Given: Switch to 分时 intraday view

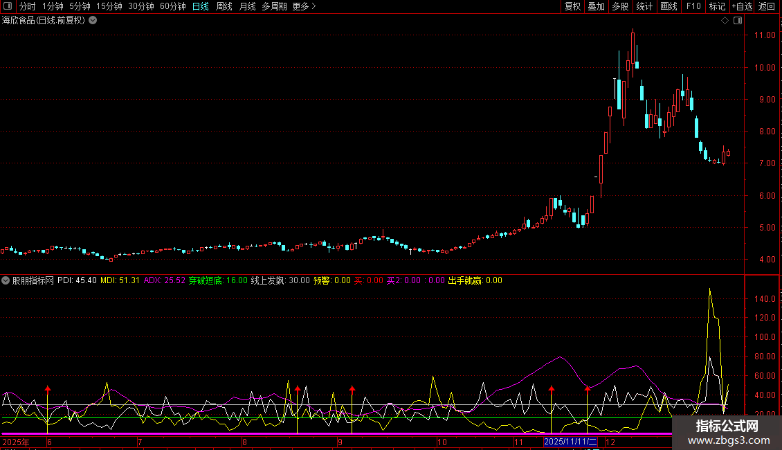Looking at the screenshot, I should point(27,6).
